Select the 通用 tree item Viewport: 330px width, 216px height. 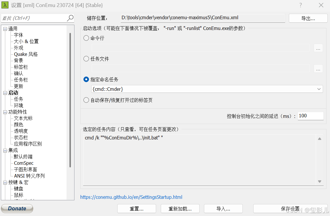pyautogui.click(x=13, y=29)
